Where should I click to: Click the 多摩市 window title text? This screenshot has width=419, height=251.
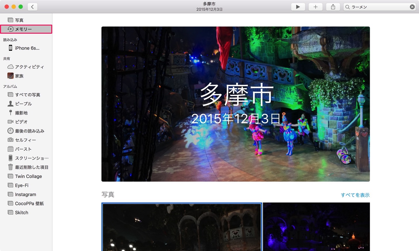(x=209, y=4)
